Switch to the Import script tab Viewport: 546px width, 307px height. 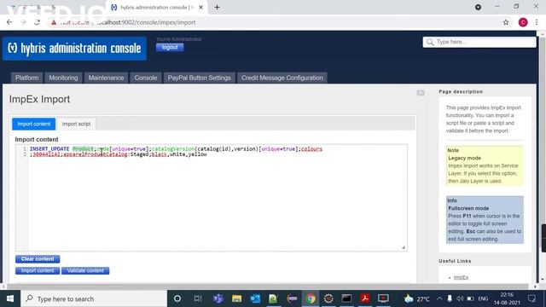pyautogui.click(x=76, y=124)
